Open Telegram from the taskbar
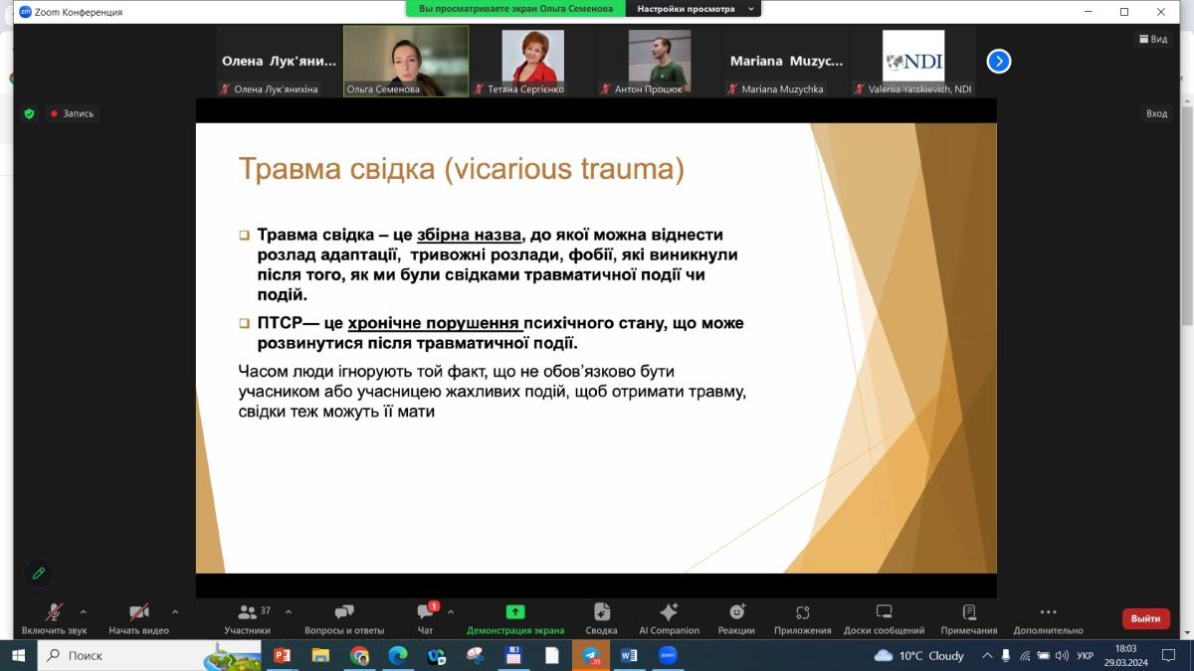Viewport: 1194px width, 671px height. coord(591,655)
